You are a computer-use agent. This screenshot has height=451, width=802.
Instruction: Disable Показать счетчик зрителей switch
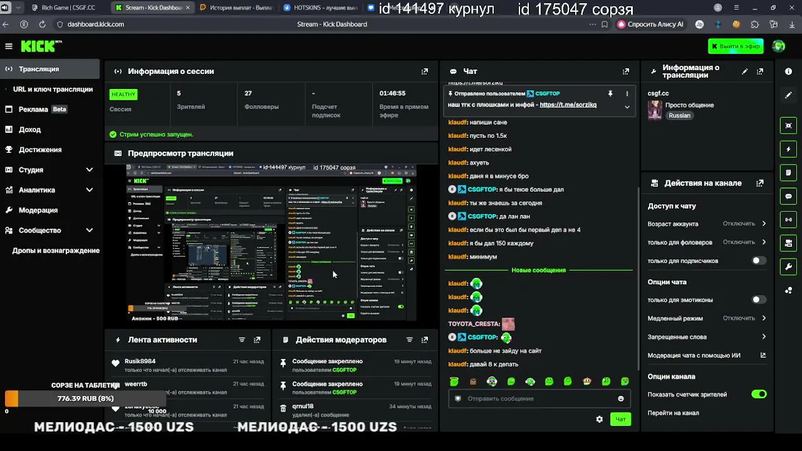[759, 395]
